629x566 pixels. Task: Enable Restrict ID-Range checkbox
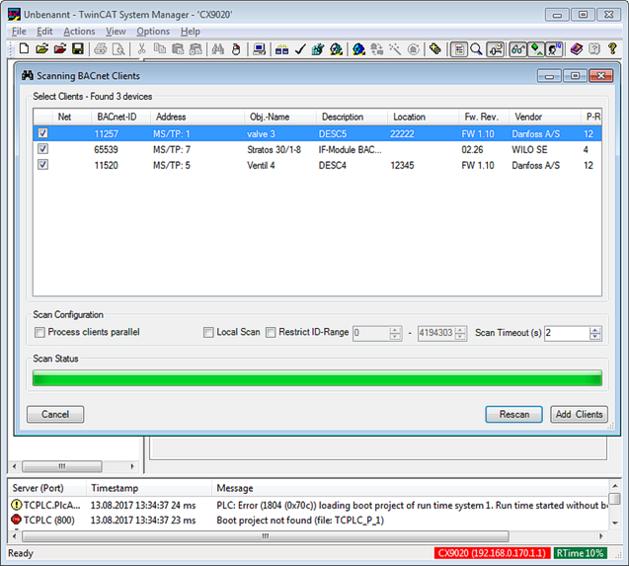point(271,332)
